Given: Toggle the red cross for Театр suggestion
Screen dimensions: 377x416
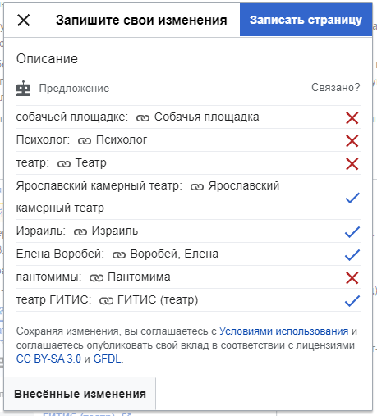Looking at the screenshot, I should click(x=352, y=164).
